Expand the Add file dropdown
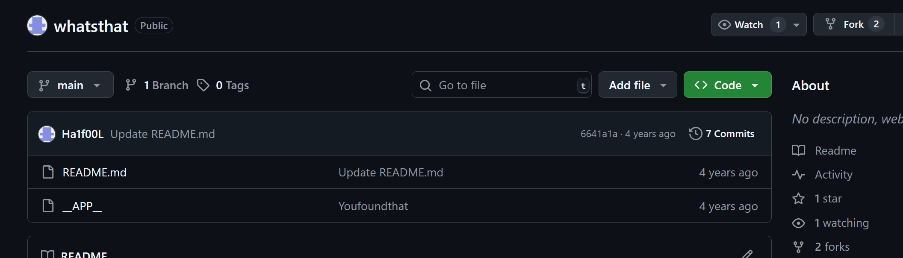 click(637, 85)
